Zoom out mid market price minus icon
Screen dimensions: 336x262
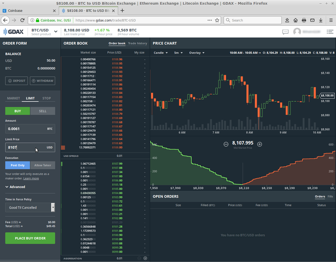[x=226, y=144]
